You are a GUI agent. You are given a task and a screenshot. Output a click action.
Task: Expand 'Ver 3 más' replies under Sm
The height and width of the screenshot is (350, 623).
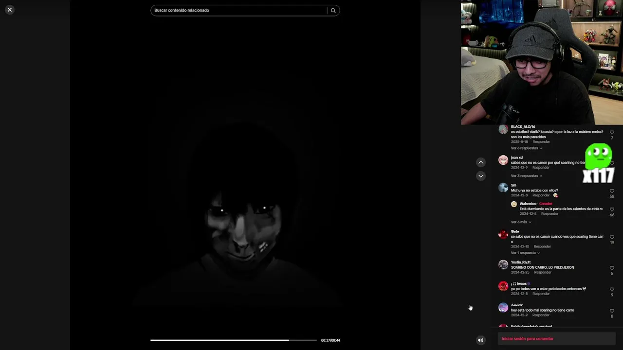521,222
